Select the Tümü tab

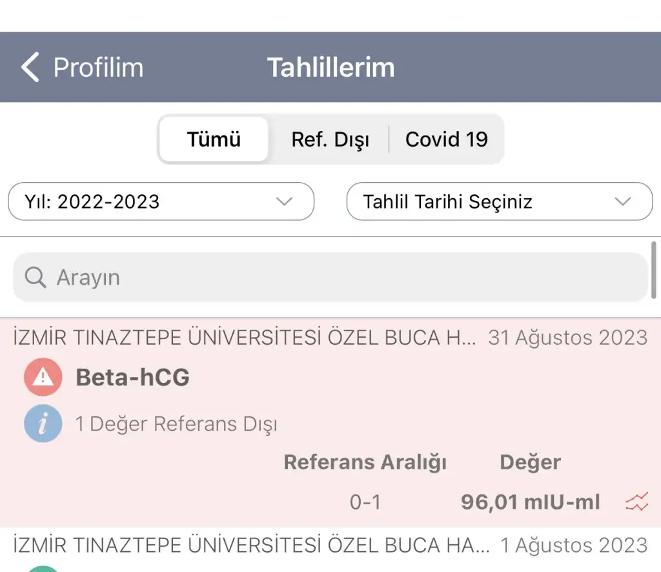(214, 139)
